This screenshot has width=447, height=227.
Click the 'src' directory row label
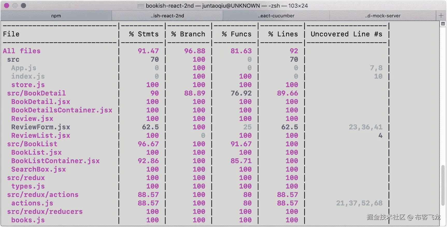point(13,59)
